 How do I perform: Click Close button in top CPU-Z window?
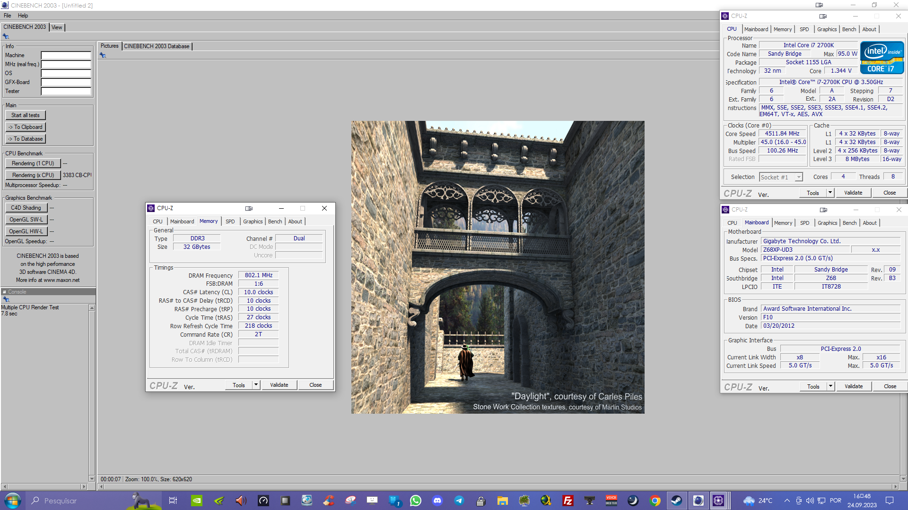[x=890, y=193]
